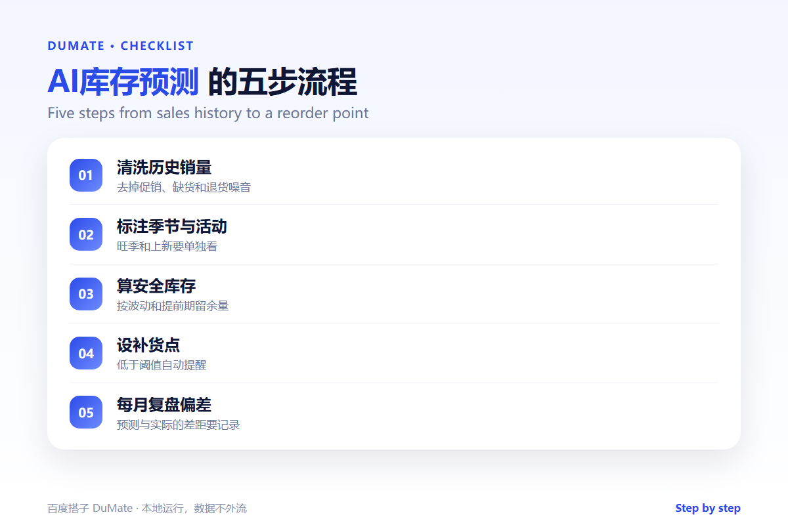Select the subtitle 预测与实际的差距要记录
This screenshot has width=788, height=525.
point(179,425)
